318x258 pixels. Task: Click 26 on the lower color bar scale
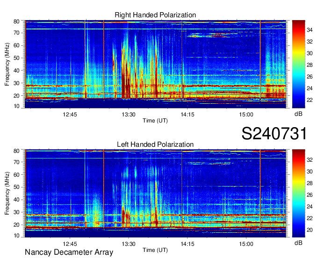click(310, 195)
